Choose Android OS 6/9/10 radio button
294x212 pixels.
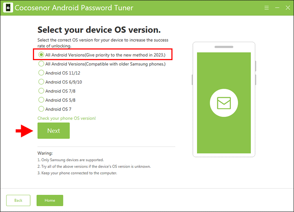(x=41, y=82)
